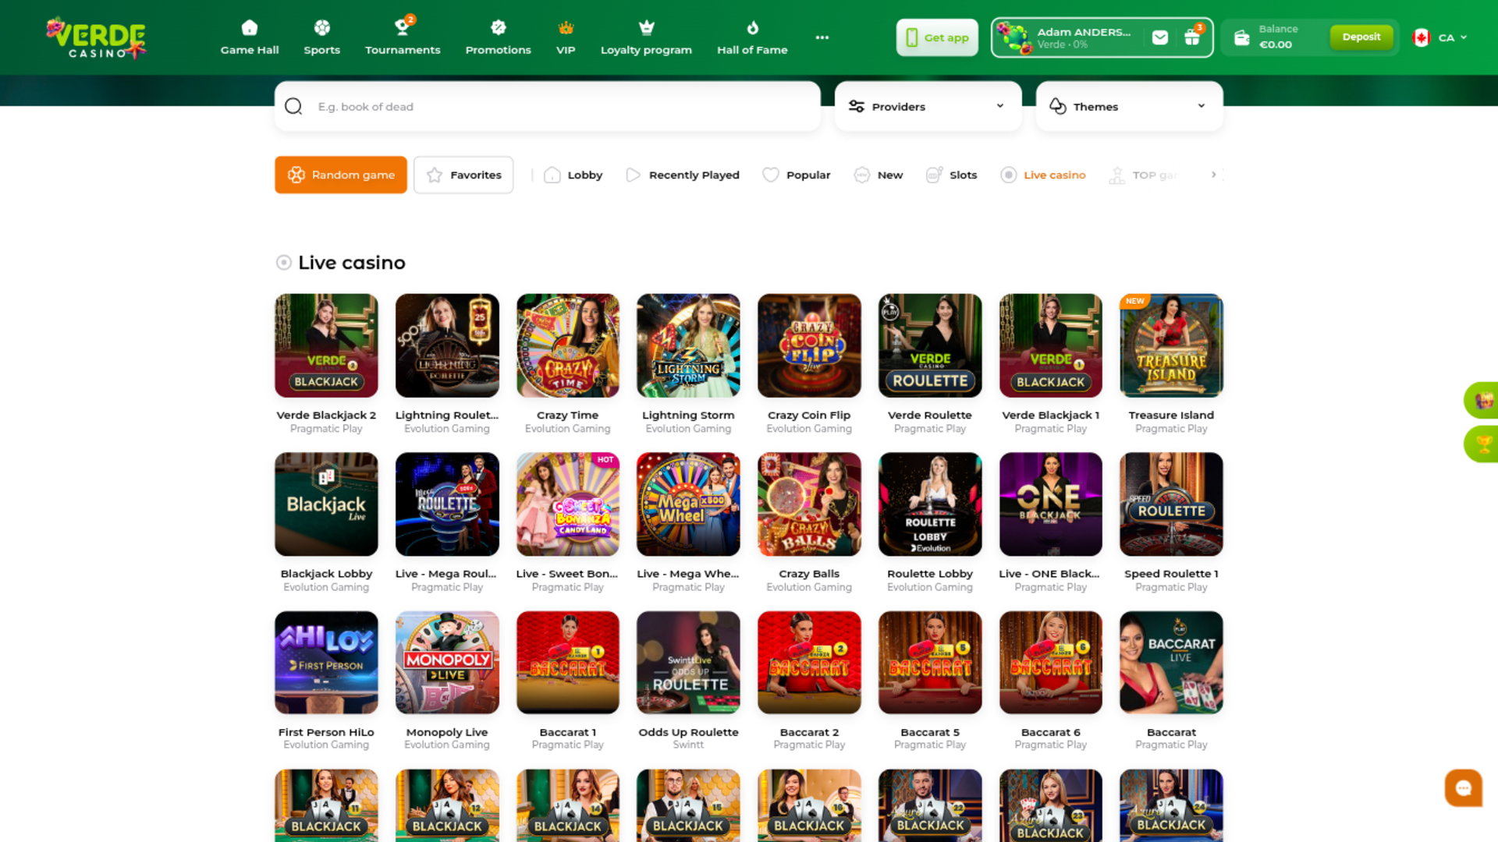Open the live chat bubble icon
The width and height of the screenshot is (1498, 842).
(1463, 787)
